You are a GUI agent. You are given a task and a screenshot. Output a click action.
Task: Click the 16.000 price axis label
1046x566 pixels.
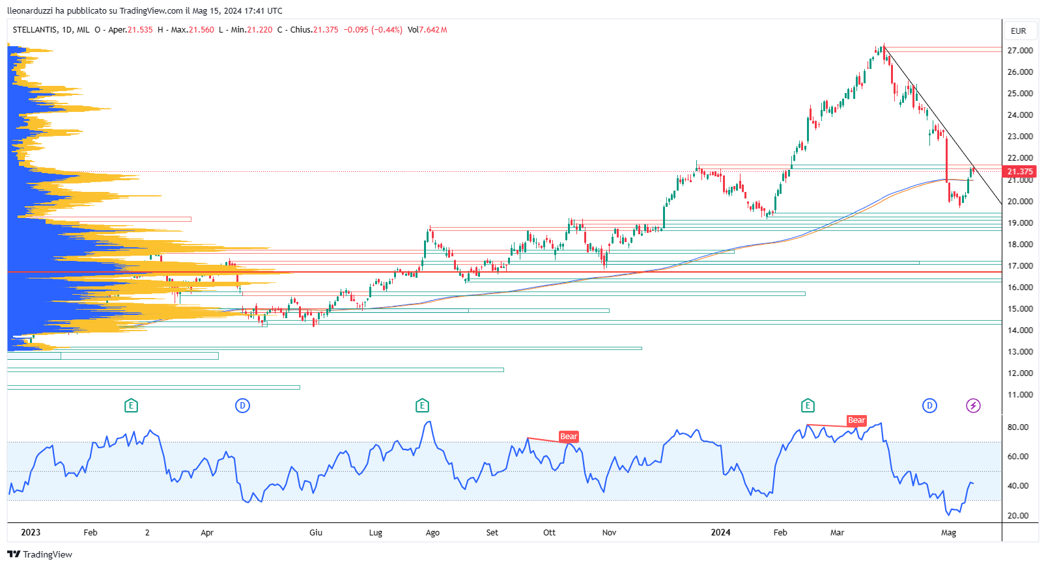[1020, 288]
